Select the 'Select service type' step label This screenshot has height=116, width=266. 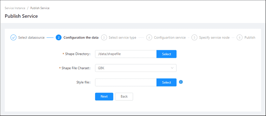point(123,38)
